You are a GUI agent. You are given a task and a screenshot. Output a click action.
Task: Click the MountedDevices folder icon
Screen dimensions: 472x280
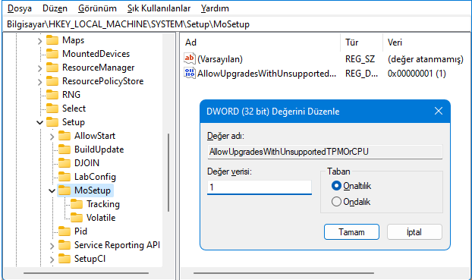pyautogui.click(x=52, y=54)
